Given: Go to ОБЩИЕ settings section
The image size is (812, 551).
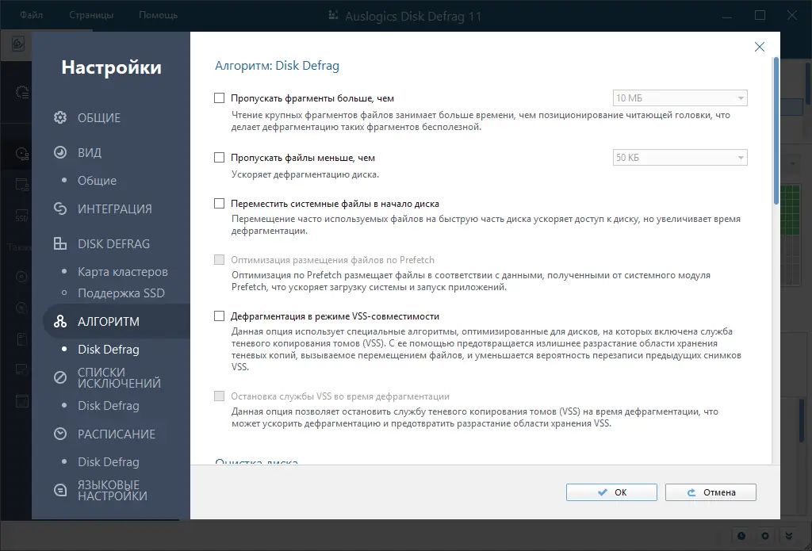Looking at the screenshot, I should coord(99,117).
